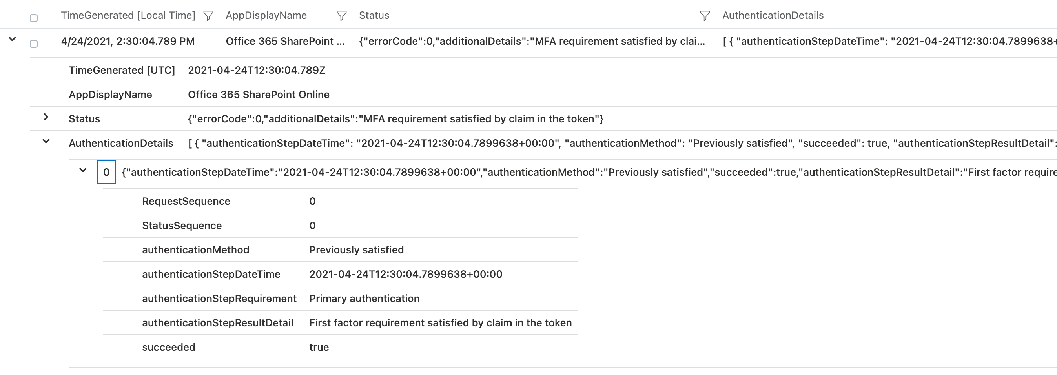
Task: Select the array index 0 box
Action: tap(106, 172)
